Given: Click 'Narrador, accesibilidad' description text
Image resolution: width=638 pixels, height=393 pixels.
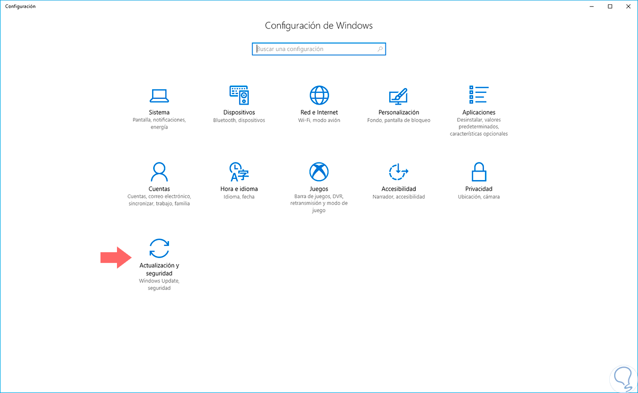Looking at the screenshot, I should [399, 197].
